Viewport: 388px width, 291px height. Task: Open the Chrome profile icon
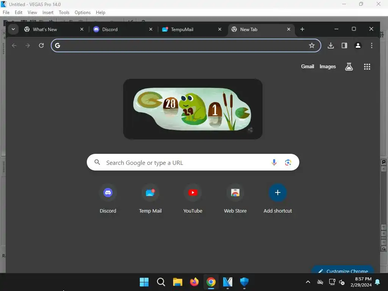pos(358,45)
